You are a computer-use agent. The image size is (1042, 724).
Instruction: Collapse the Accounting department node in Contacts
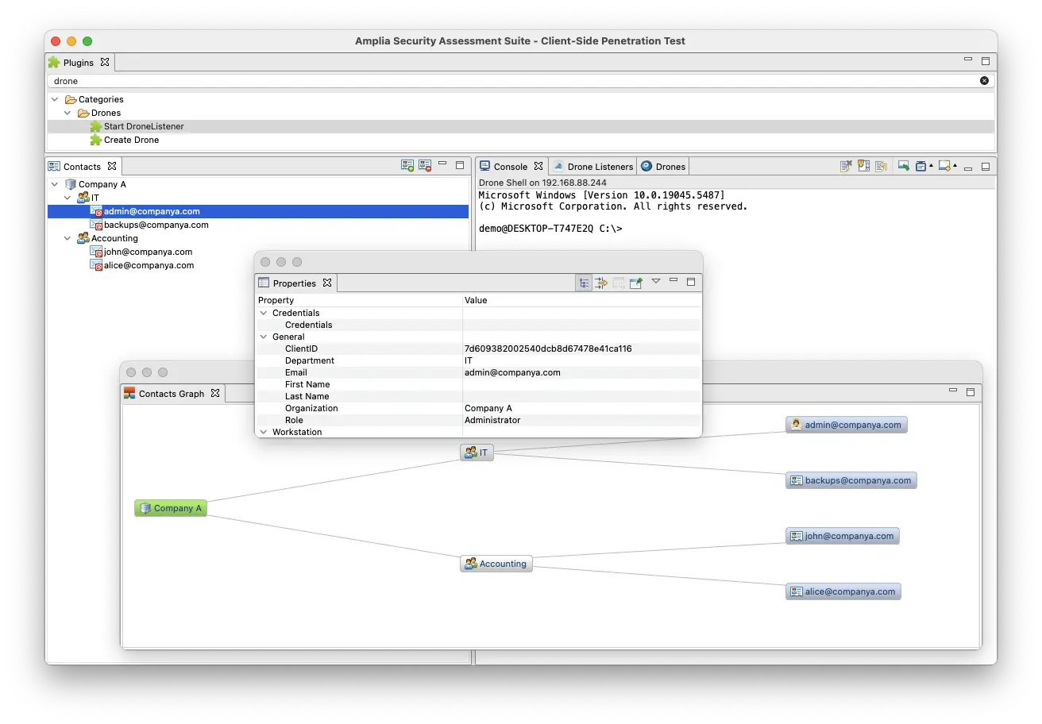[x=68, y=238]
